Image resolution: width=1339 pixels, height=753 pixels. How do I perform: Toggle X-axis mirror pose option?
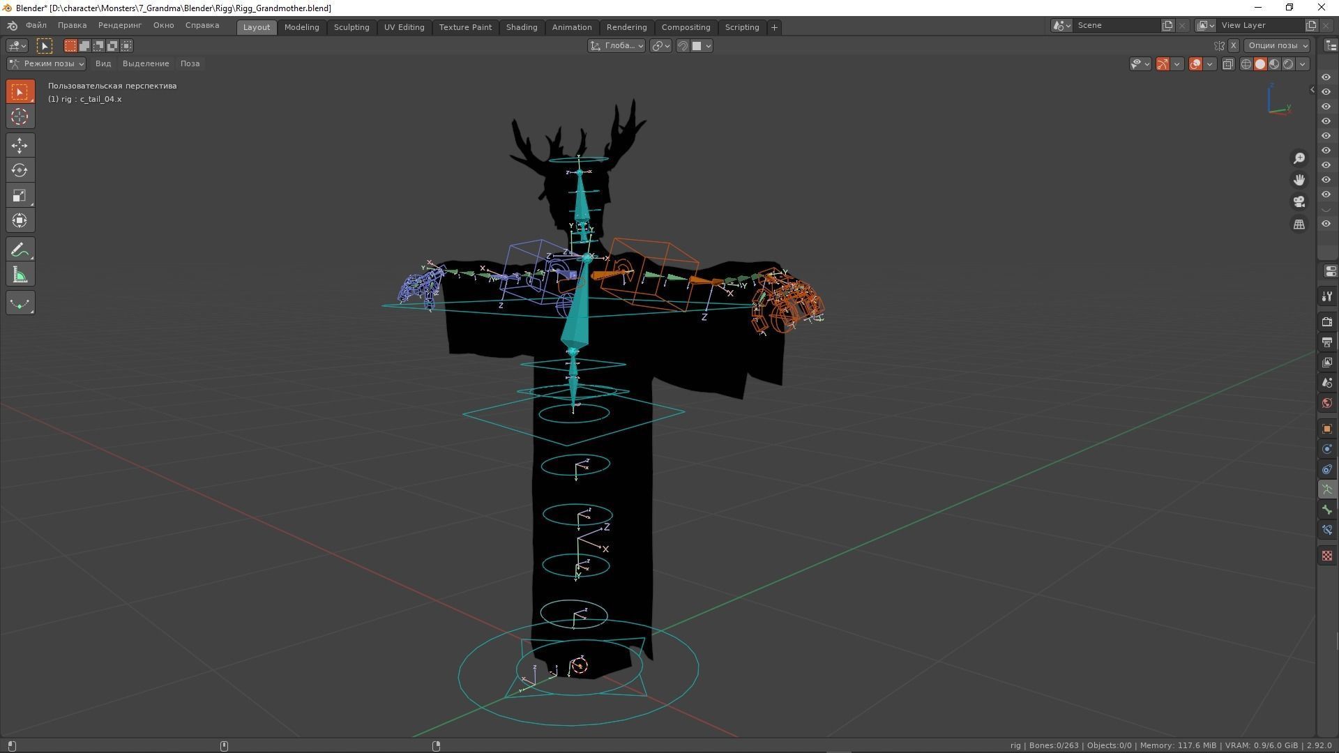(x=1233, y=45)
